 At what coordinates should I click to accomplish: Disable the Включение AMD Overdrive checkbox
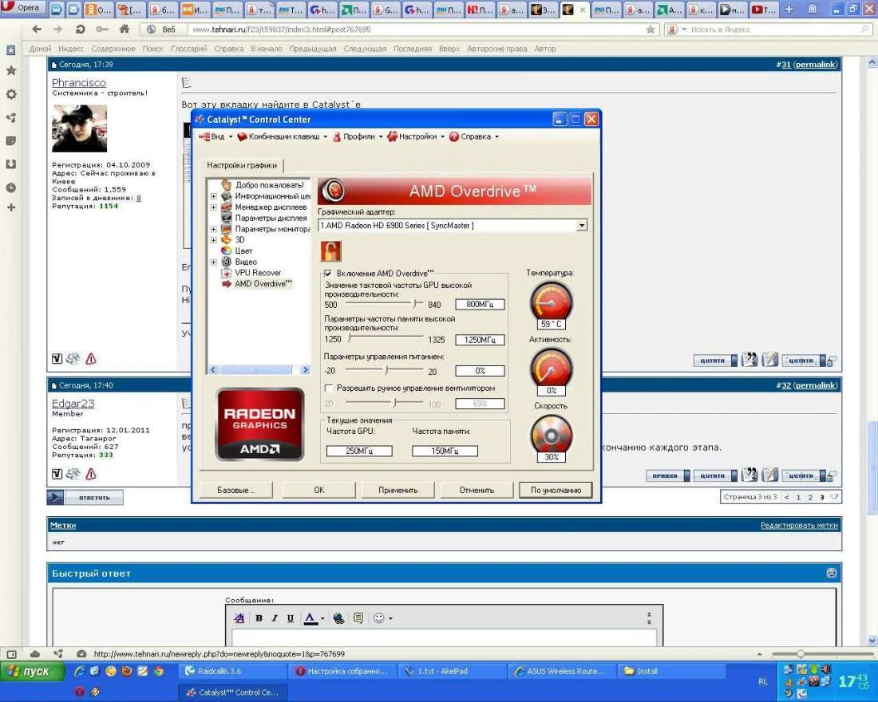[x=328, y=274]
